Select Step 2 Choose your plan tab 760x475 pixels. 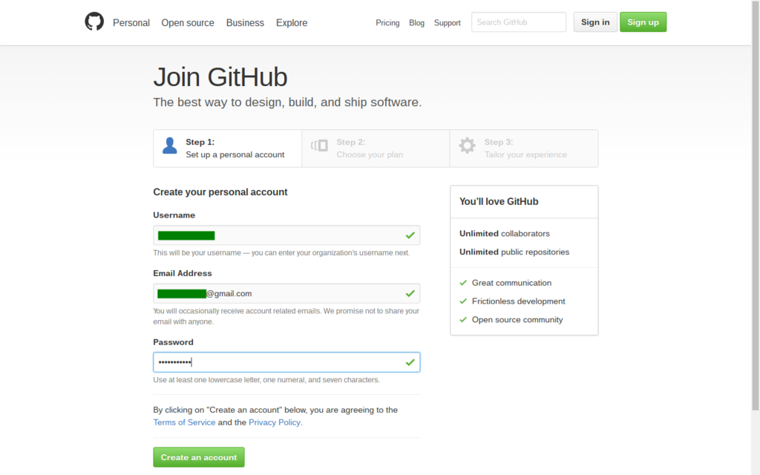tap(376, 148)
